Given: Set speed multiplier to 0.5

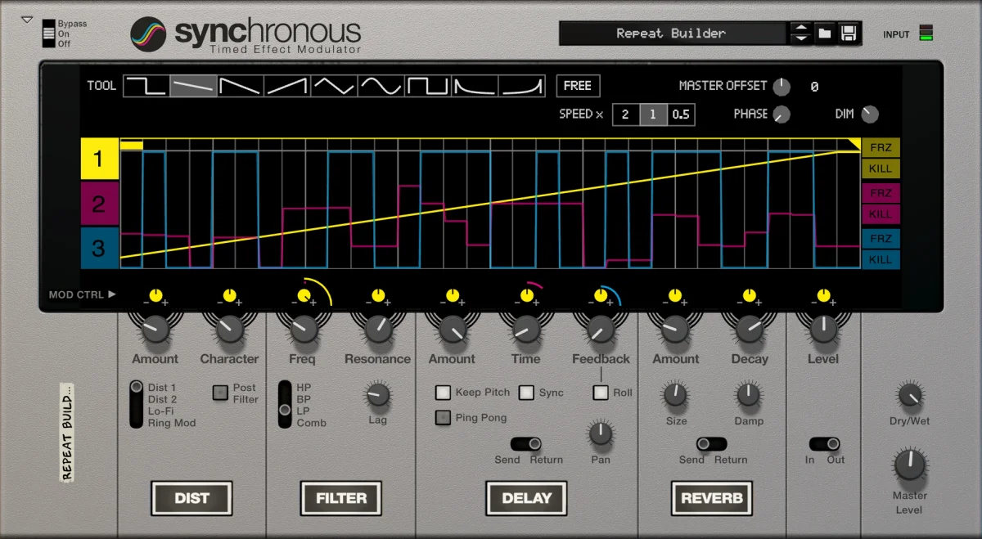Looking at the screenshot, I should tap(681, 115).
